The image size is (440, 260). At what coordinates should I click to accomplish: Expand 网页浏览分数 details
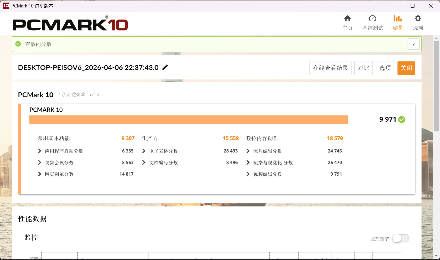tap(40, 174)
